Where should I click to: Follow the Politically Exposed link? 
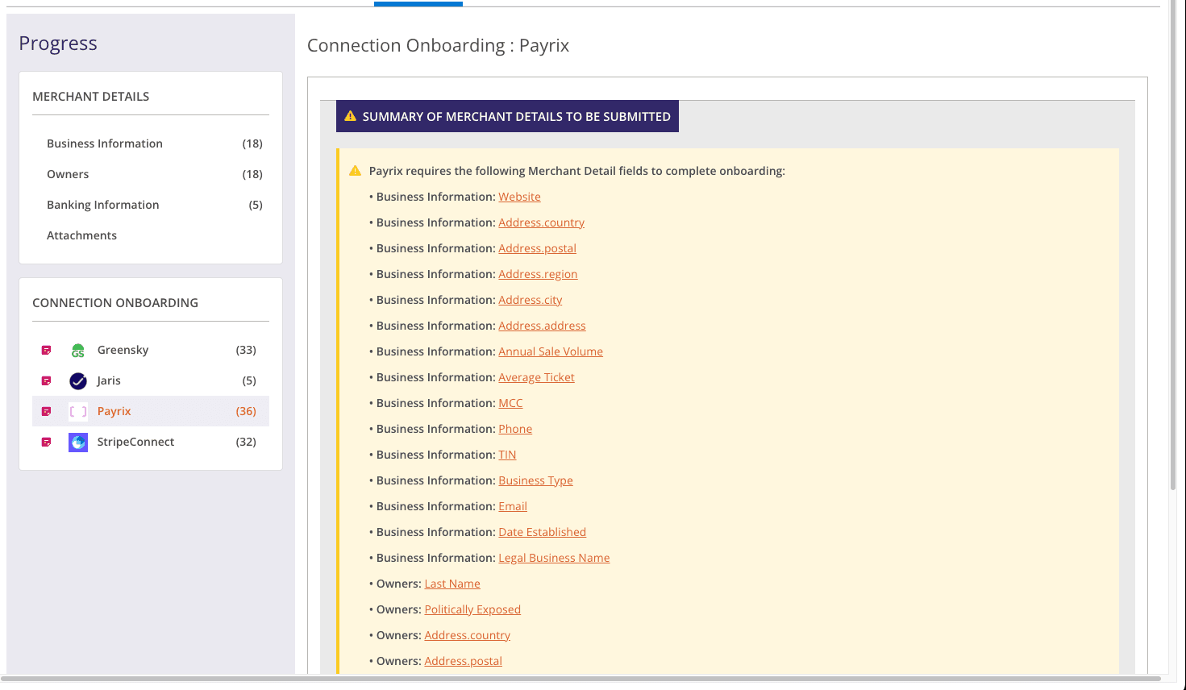tap(472, 609)
